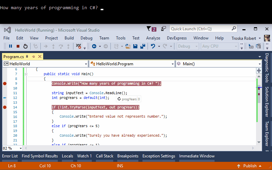Open the Error List tab

tap(10, 156)
